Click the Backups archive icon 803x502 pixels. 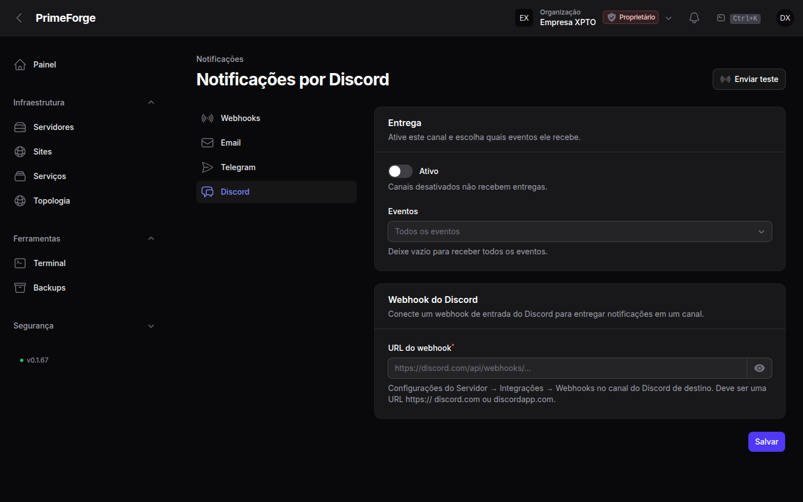(x=20, y=288)
